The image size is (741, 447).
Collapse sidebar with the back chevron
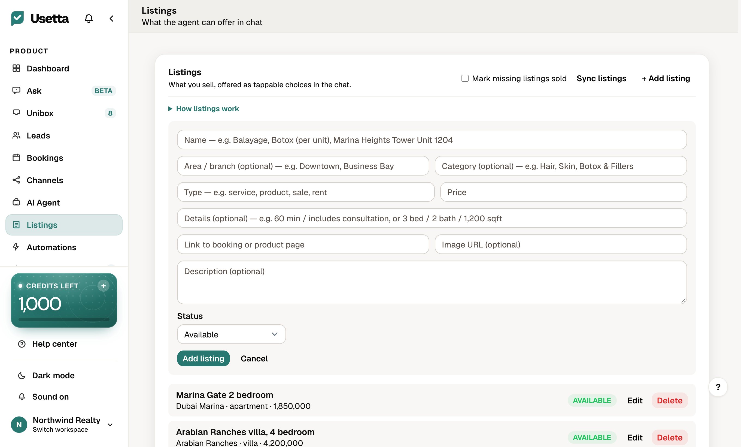click(x=112, y=19)
